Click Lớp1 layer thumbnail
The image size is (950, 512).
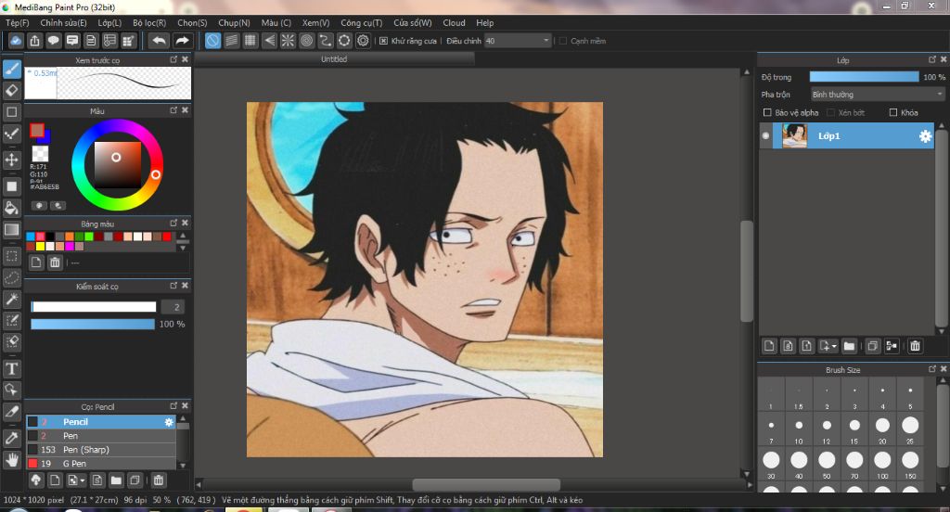(x=794, y=136)
